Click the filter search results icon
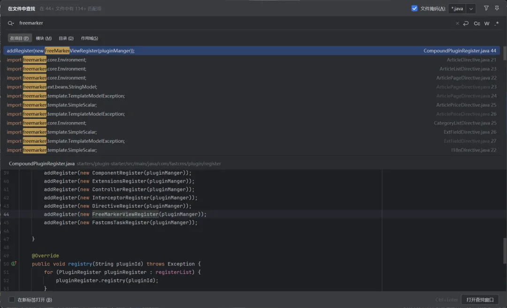Screen dimensions: 507x308 point(486,8)
